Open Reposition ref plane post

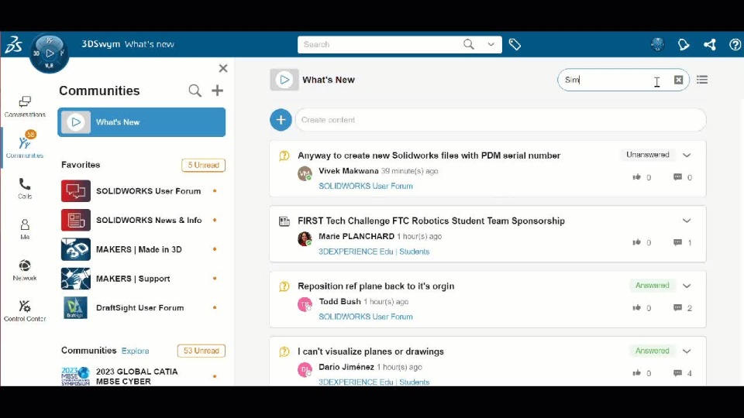(x=376, y=286)
